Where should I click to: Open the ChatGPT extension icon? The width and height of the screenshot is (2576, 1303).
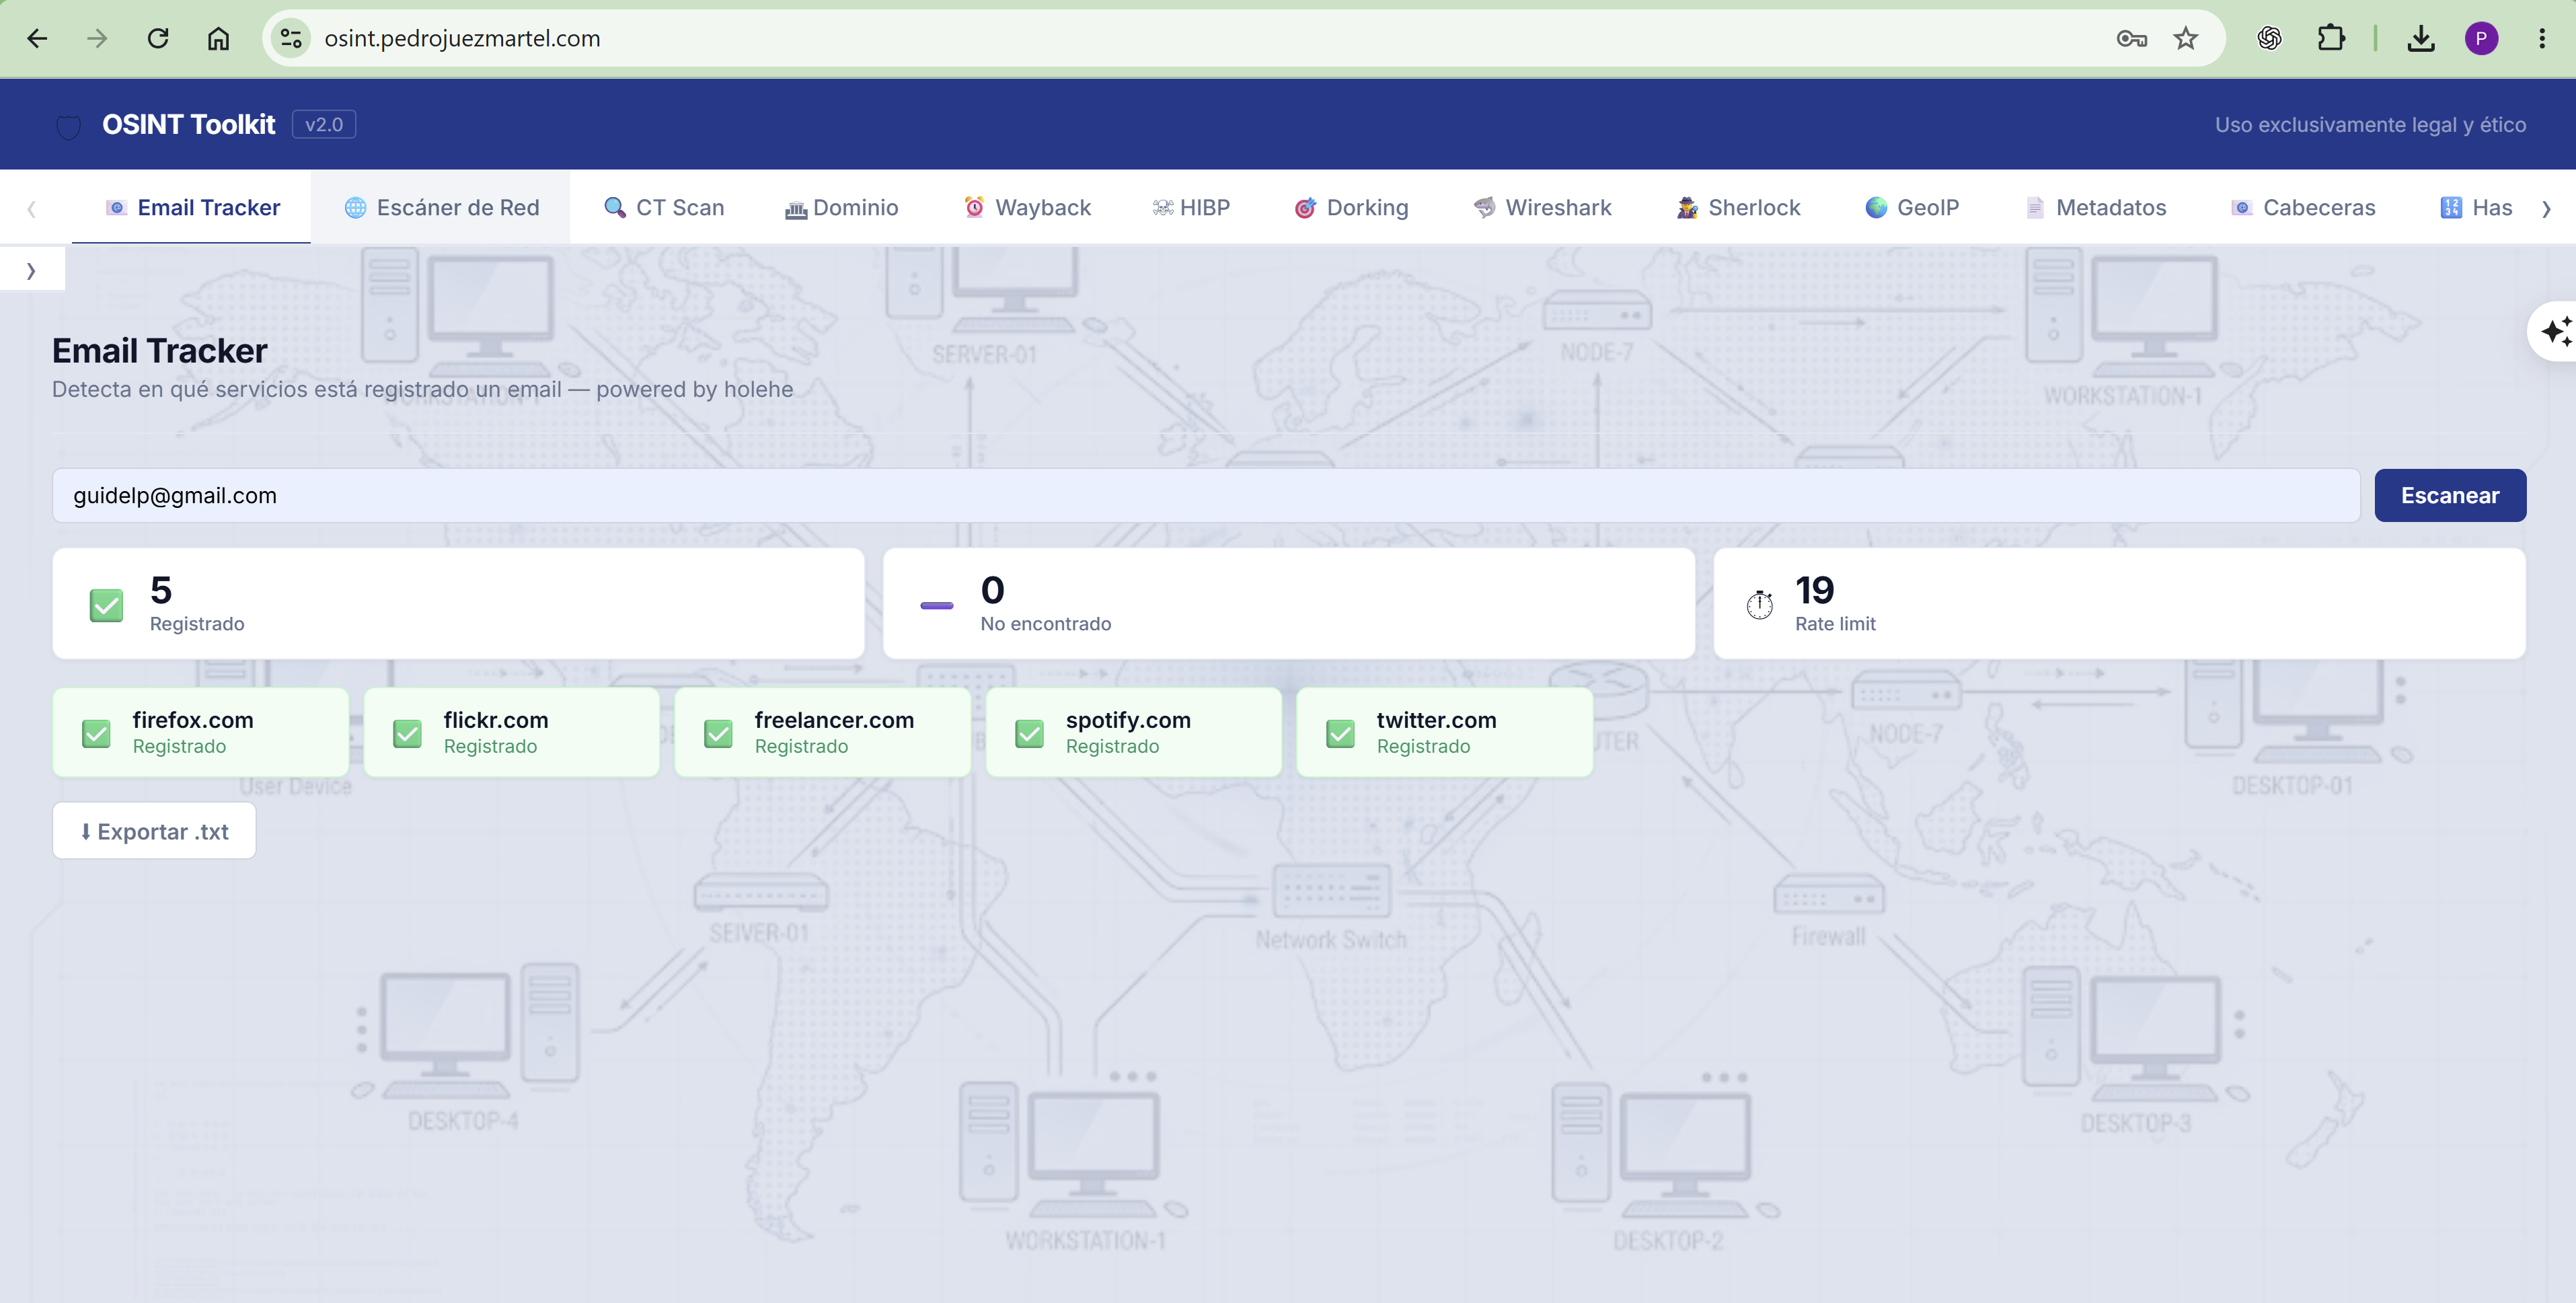coord(2270,39)
